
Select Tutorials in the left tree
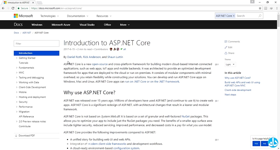click(x=23, y=63)
